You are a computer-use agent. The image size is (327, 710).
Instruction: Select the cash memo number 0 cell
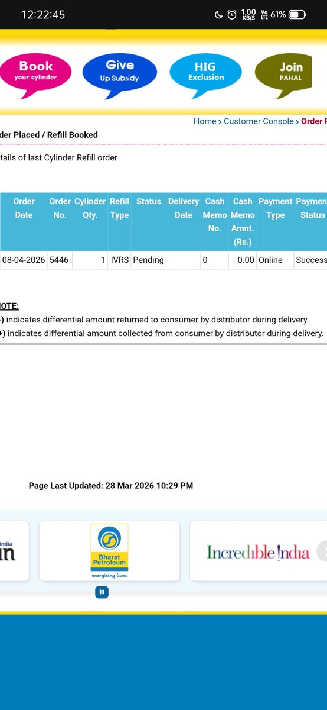[215, 260]
